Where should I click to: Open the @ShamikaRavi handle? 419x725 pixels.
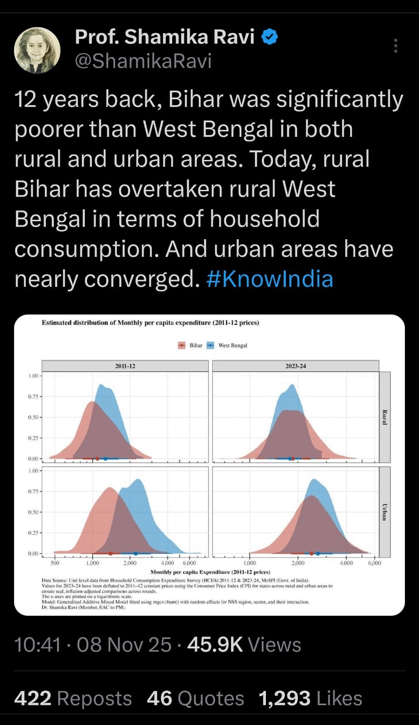click(x=143, y=61)
